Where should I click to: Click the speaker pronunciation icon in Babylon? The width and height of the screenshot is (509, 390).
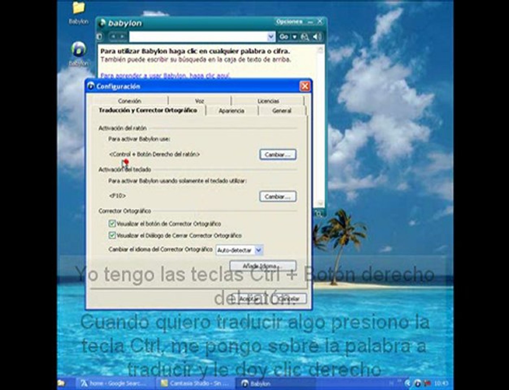pos(317,36)
